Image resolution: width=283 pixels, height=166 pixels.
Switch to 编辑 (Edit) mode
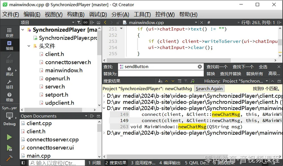[x=9, y=45]
